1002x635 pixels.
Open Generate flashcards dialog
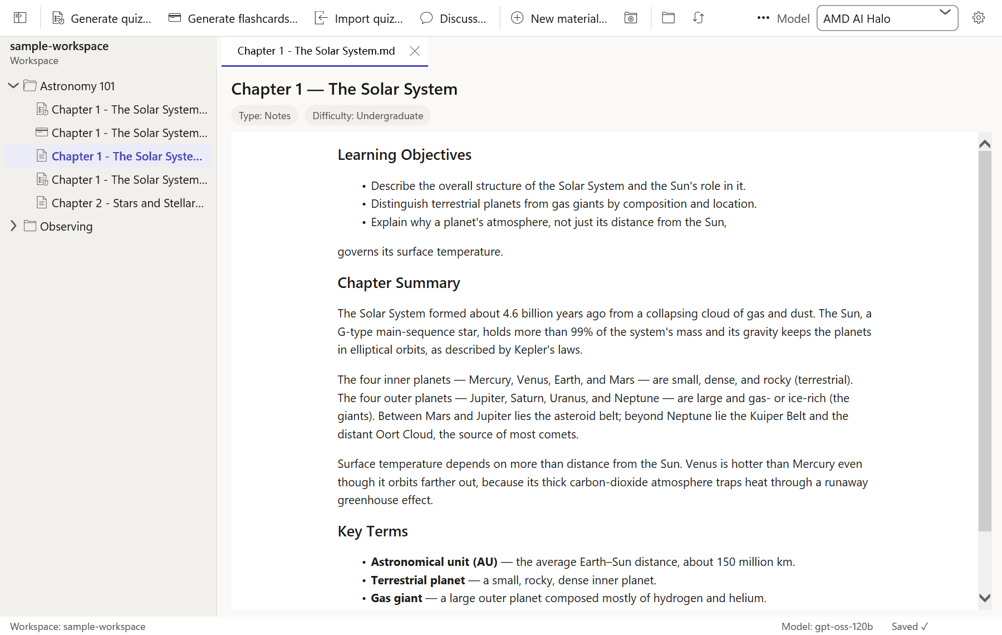pos(233,18)
